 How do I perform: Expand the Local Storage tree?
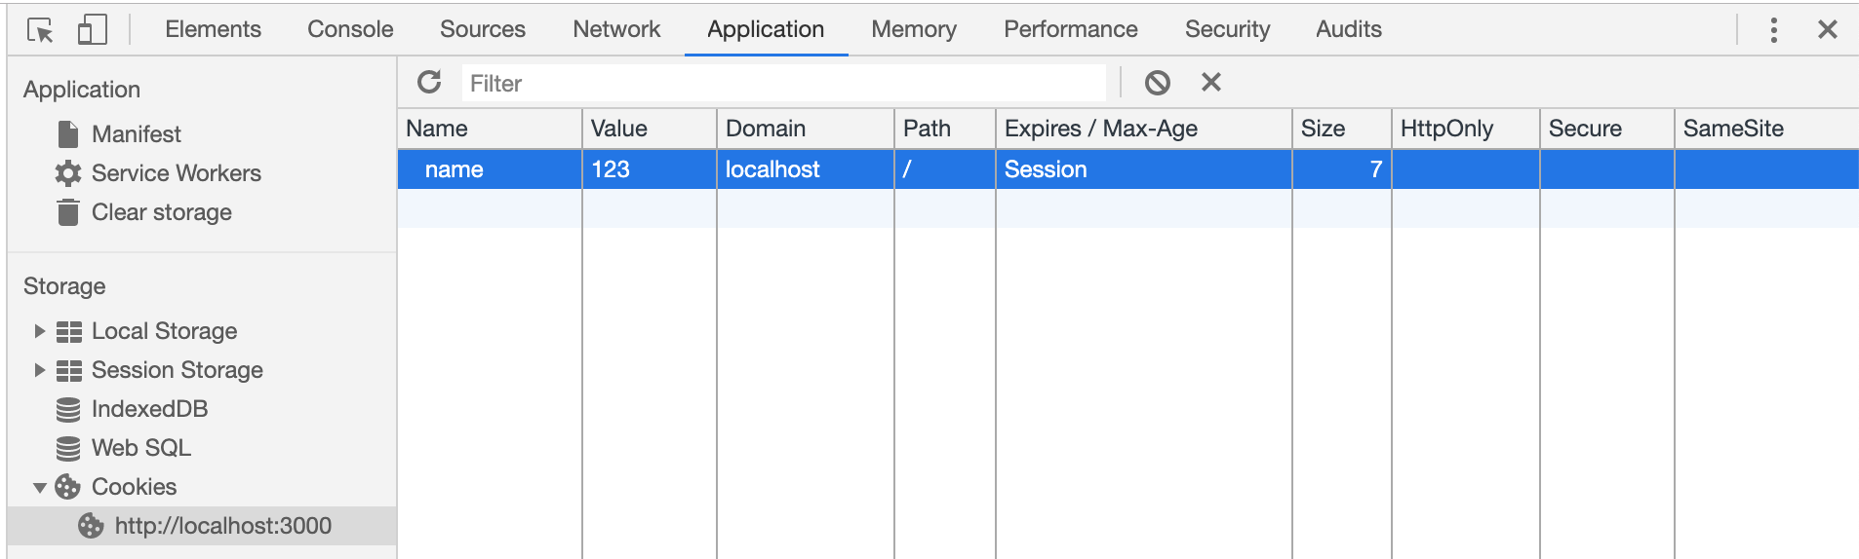(x=40, y=331)
